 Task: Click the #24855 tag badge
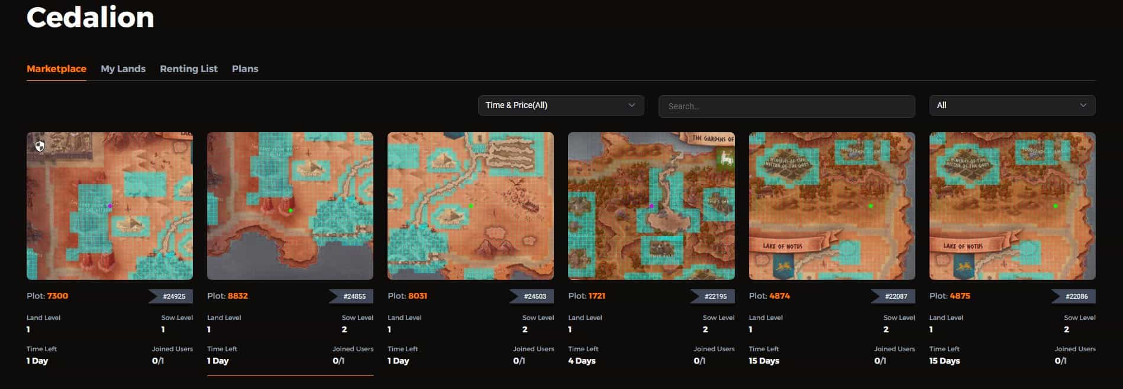pyautogui.click(x=351, y=296)
